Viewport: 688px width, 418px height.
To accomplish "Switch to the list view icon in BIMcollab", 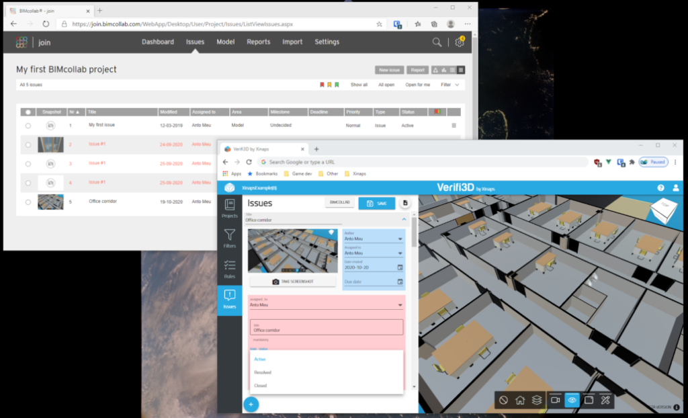I will pos(461,70).
